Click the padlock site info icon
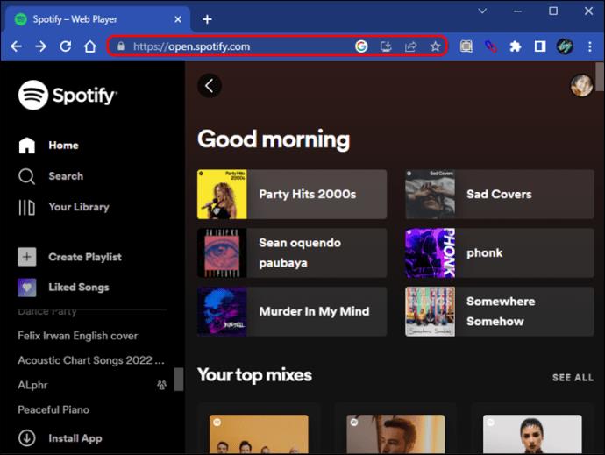The width and height of the screenshot is (605, 455). [x=121, y=46]
